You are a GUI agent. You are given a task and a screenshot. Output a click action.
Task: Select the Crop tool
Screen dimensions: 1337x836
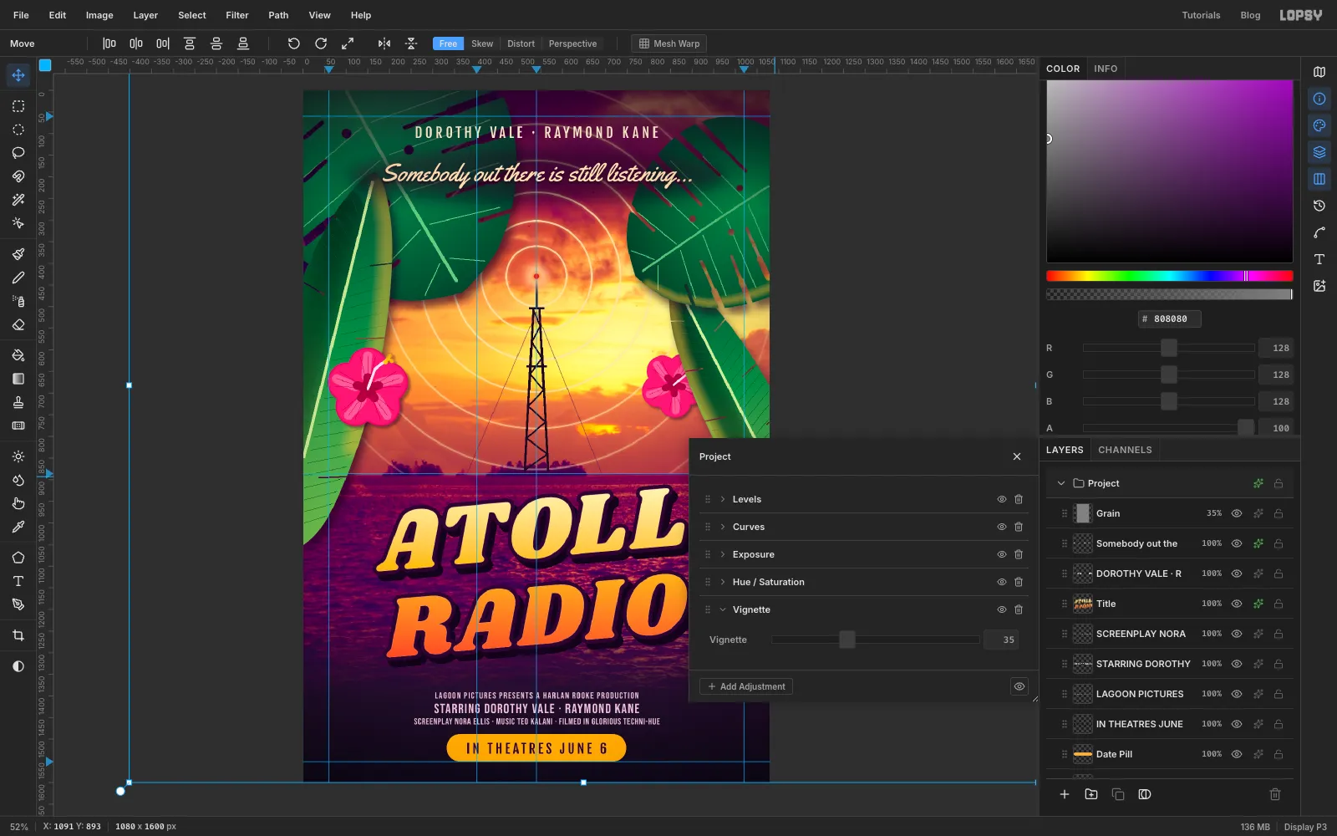(x=18, y=635)
